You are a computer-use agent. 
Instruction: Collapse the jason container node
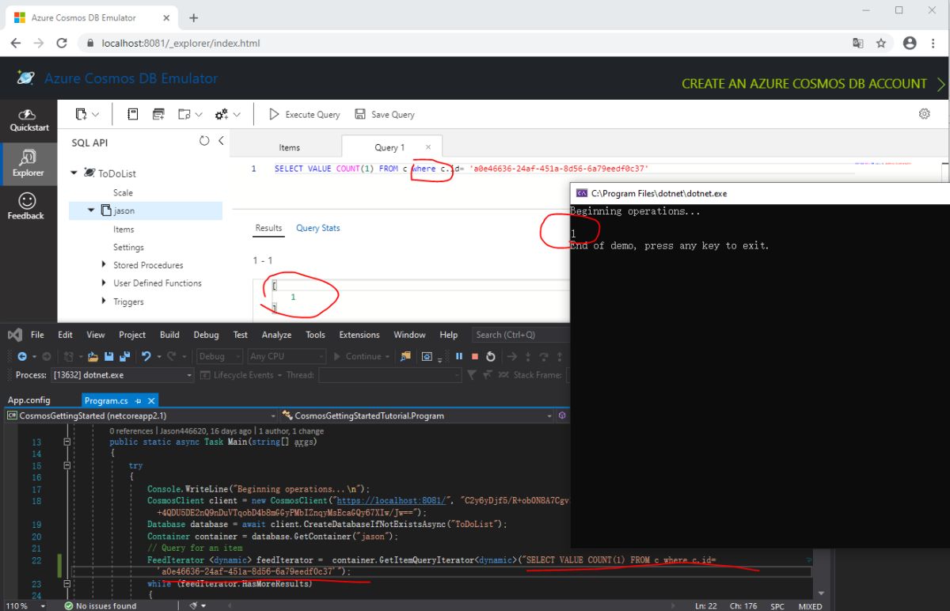click(91, 211)
